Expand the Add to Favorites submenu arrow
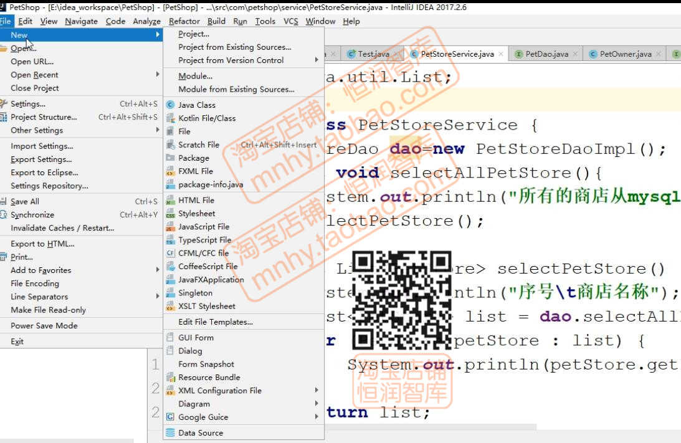The height and width of the screenshot is (443, 681). point(158,270)
